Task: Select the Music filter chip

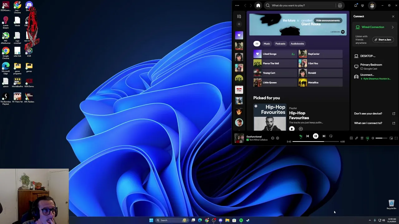Action: tap(267, 44)
